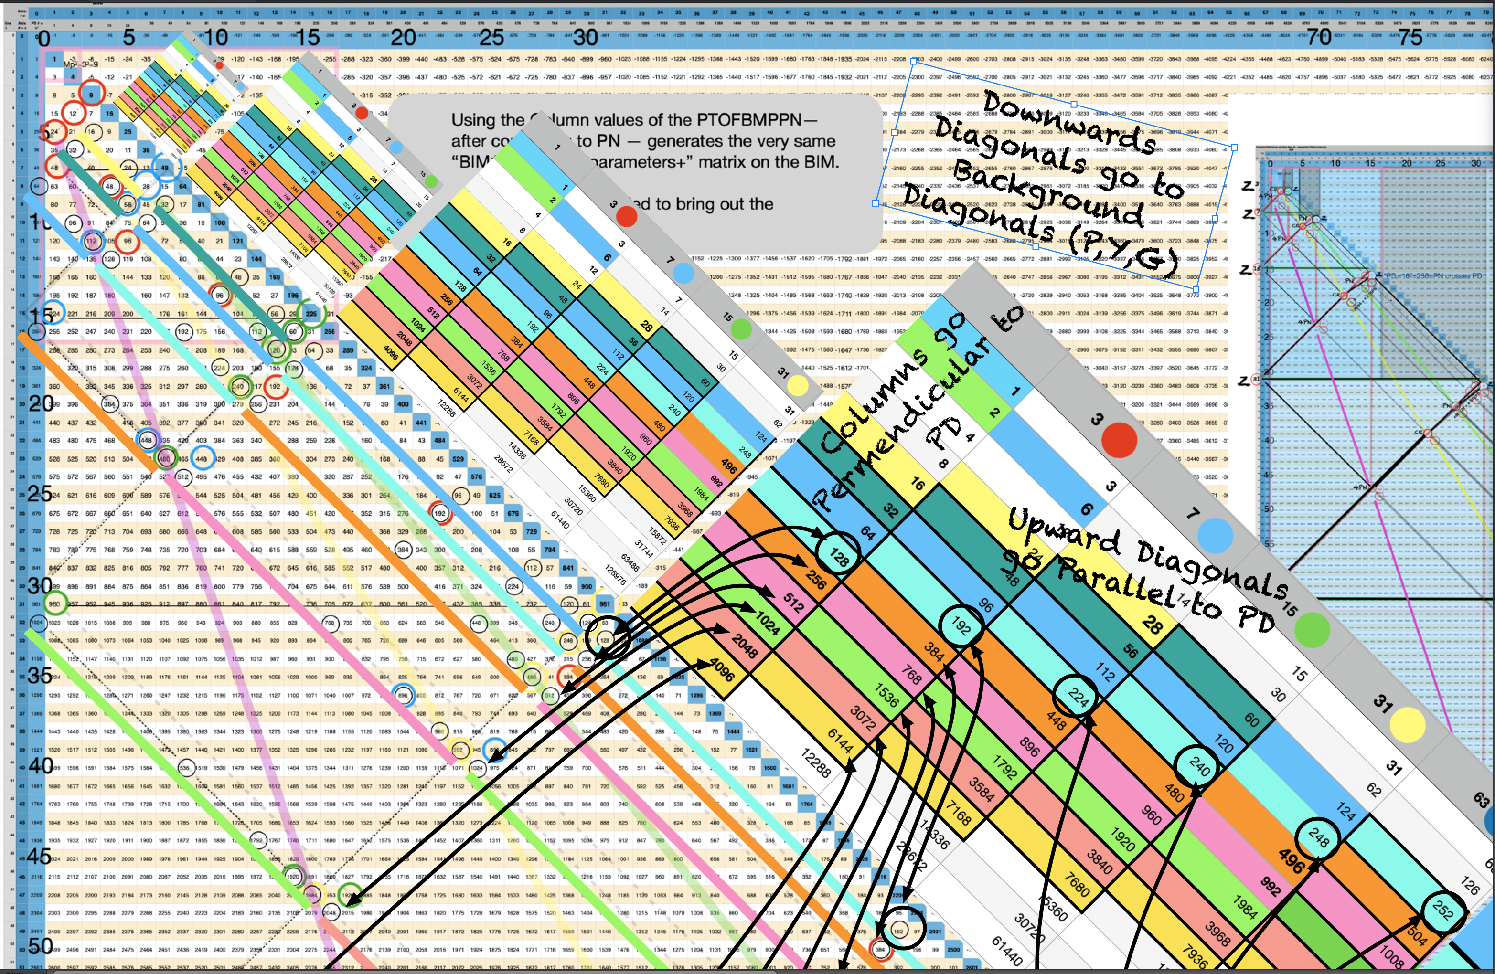Viewport: 1495px width, 974px height.
Task: Select bold blue diagonal cell "2401"
Action: (x=935, y=932)
